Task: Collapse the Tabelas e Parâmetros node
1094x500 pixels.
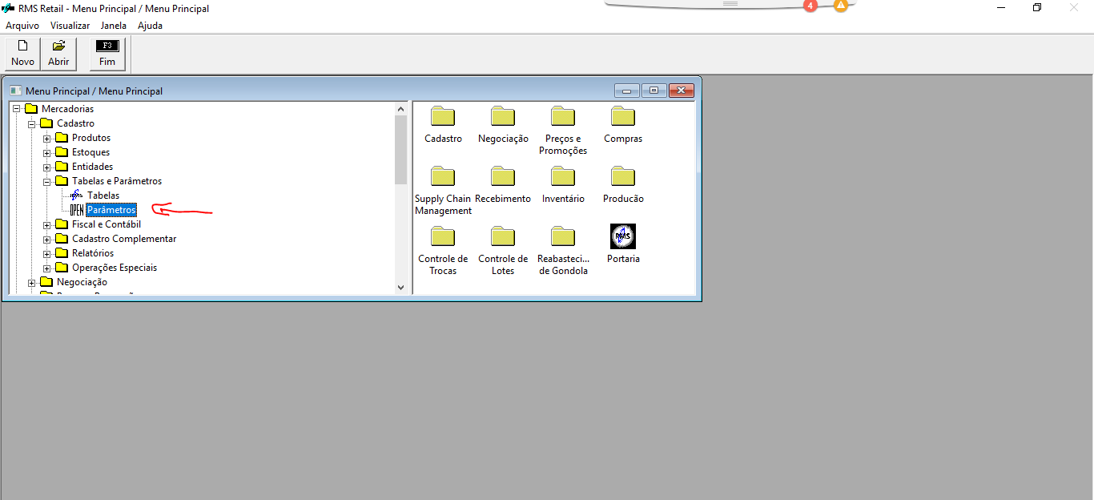Action: click(x=47, y=181)
